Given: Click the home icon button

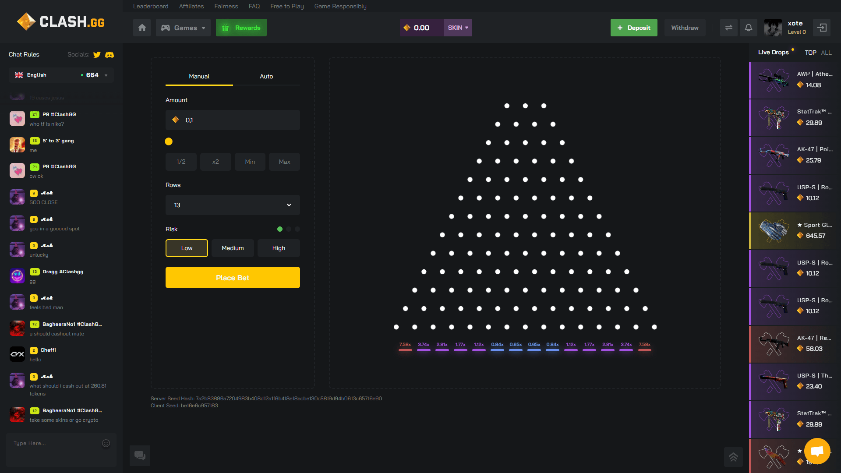Looking at the screenshot, I should (x=142, y=28).
